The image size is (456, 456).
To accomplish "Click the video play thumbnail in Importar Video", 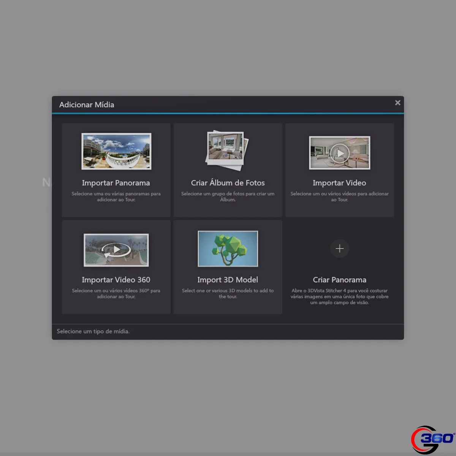I will tap(340, 153).
